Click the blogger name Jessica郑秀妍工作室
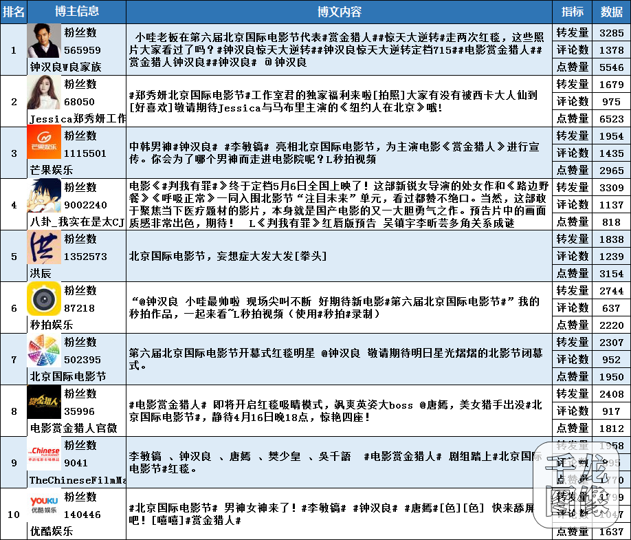The image size is (631, 540). point(78,118)
